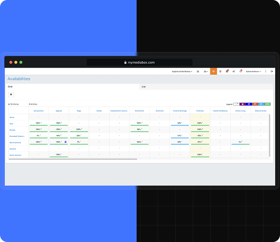Select the Europe territory row link
This screenshot has height=242, width=280.
13,130
